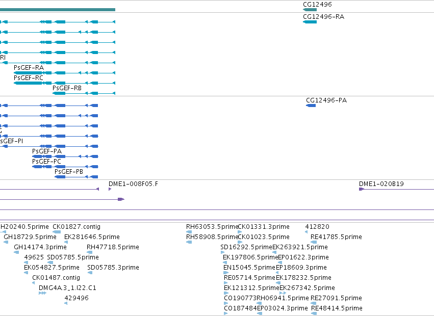Select the PsGEF-RB transcript label
Image resolution: width=434 pixels, height=316 pixels.
pyautogui.click(x=67, y=88)
